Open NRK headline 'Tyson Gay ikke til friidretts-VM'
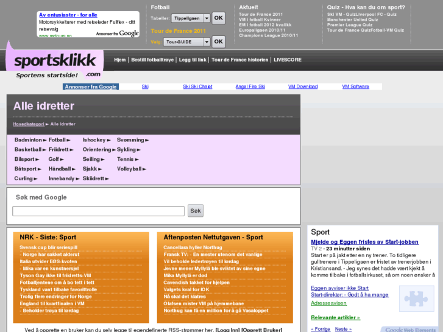Image resolution: width=443 pixels, height=332 pixels. (x=55, y=275)
